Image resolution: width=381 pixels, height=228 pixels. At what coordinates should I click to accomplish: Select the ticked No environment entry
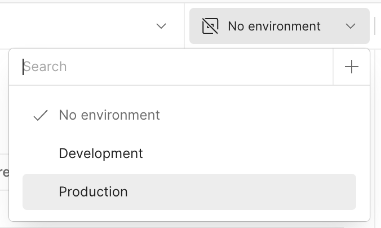109,115
